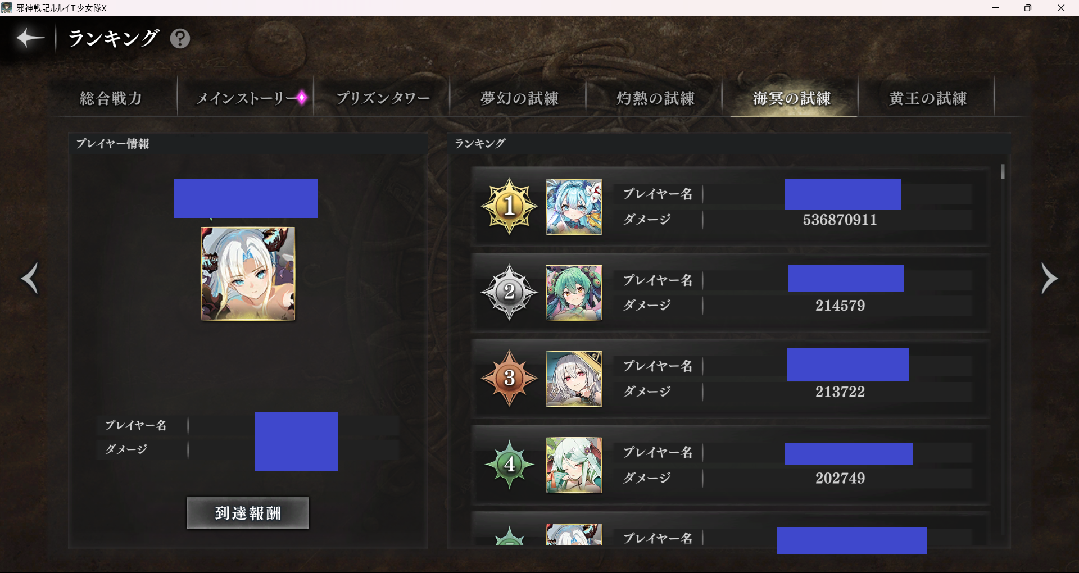Click the player info portrait image
This screenshot has height=573, width=1079.
point(248,274)
